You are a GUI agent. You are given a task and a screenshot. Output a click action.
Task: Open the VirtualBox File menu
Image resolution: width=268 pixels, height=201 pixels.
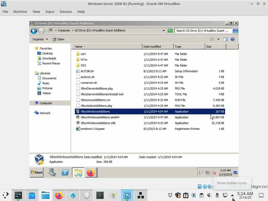(5, 12)
